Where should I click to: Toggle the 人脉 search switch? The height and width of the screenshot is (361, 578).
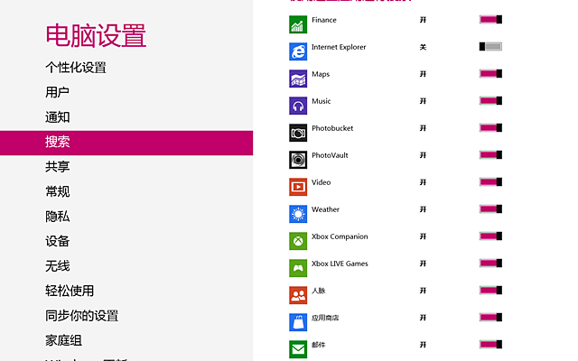pyautogui.click(x=490, y=291)
